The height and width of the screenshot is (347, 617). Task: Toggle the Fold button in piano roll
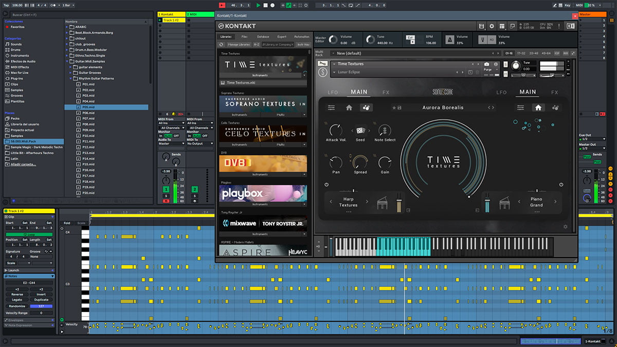67,223
